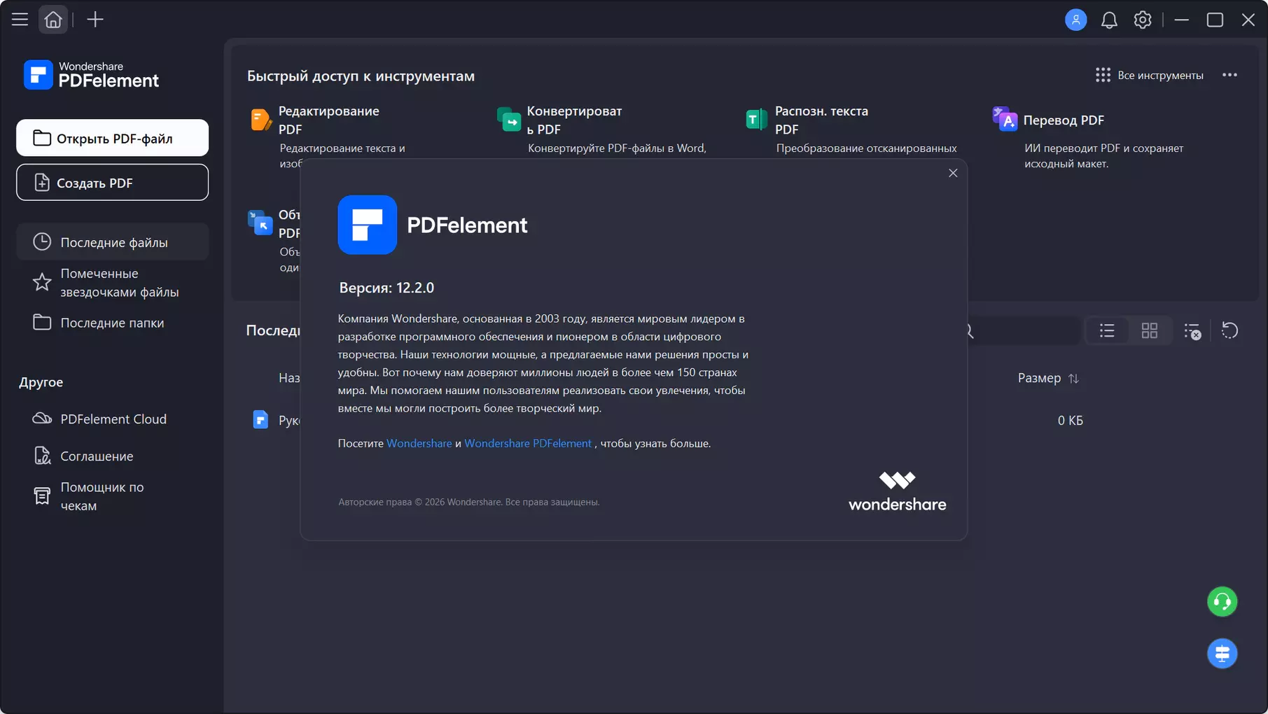Clear the recent files list icon

coord(1192,330)
